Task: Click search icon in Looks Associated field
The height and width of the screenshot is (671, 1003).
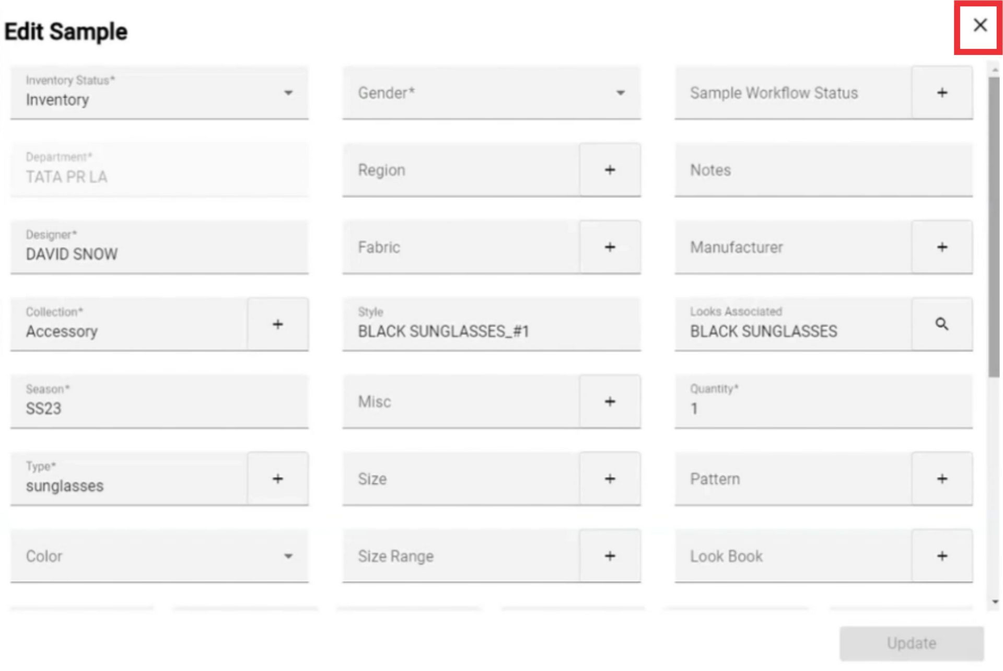Action: tap(942, 324)
